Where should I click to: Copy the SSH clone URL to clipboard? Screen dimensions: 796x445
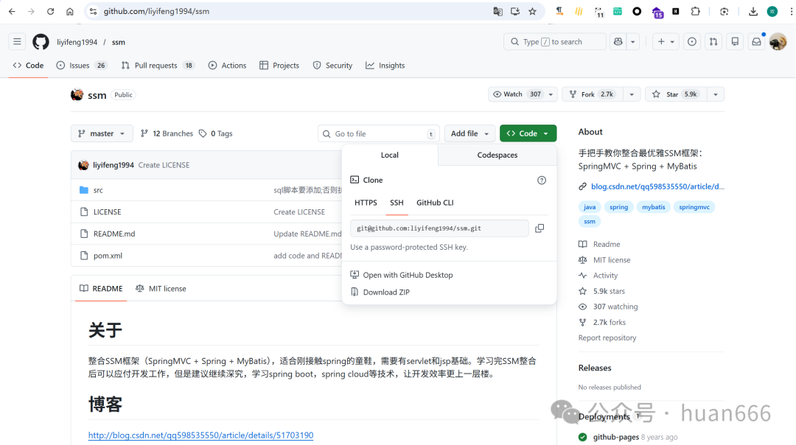pos(540,228)
